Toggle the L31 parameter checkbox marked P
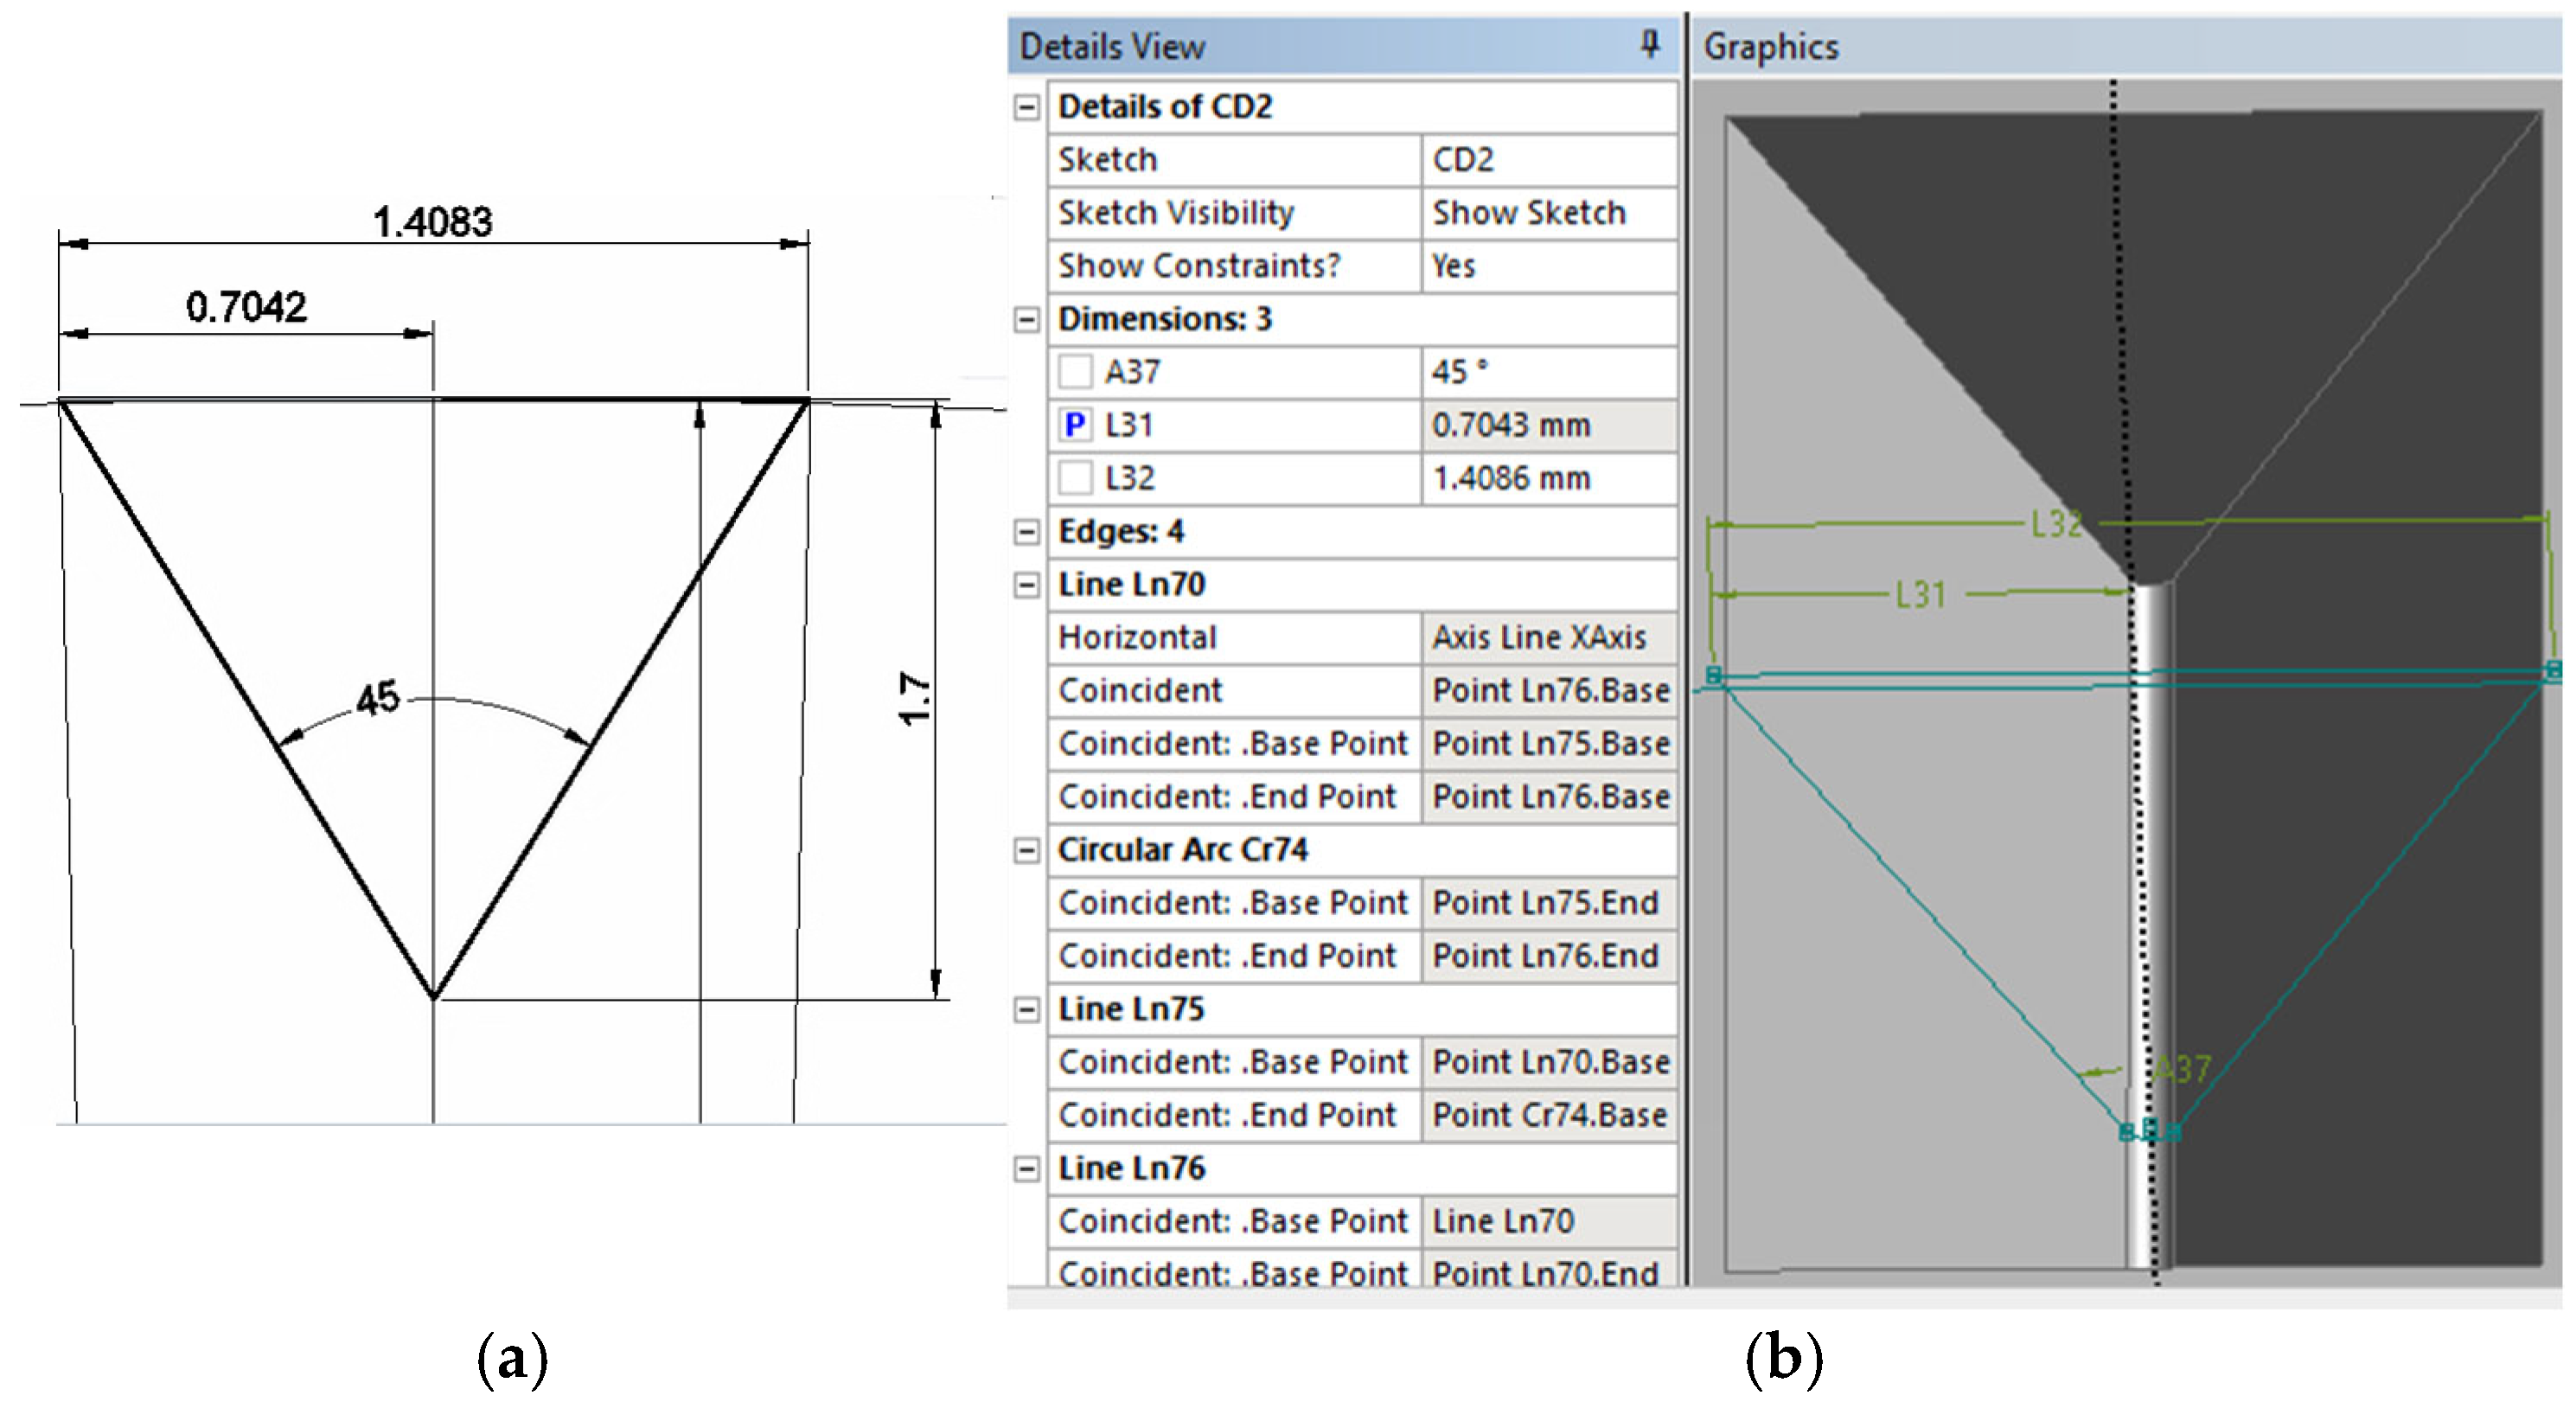This screenshot has width=2576, height=1402. tap(1075, 425)
